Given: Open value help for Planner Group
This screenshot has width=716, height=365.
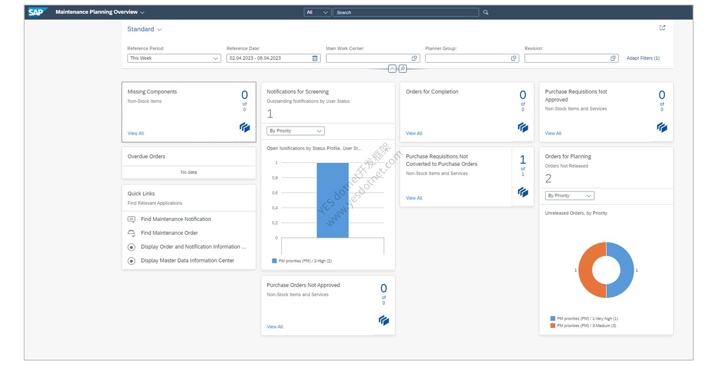Looking at the screenshot, I should 514,58.
